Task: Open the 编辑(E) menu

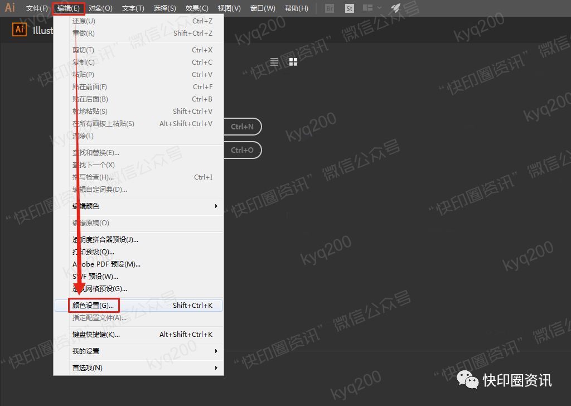Action: coord(69,8)
